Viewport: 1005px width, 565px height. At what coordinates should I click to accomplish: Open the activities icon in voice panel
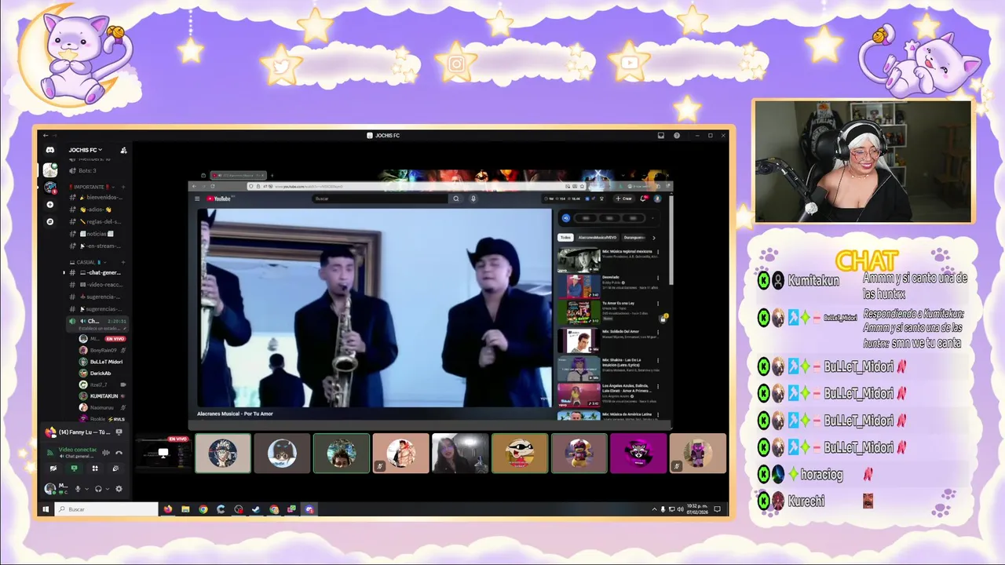coord(95,468)
